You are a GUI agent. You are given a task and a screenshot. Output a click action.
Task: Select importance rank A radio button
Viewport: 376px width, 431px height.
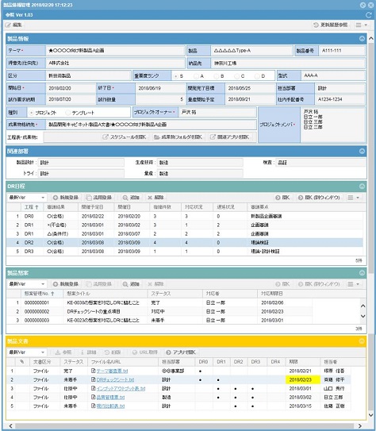pos(196,76)
